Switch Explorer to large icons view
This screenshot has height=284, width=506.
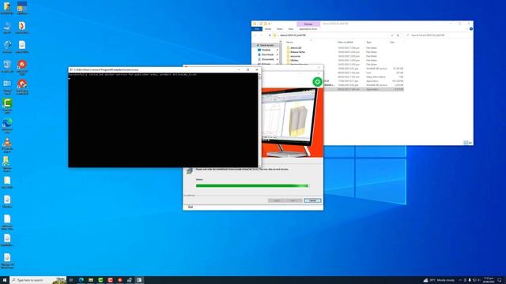click(x=470, y=143)
